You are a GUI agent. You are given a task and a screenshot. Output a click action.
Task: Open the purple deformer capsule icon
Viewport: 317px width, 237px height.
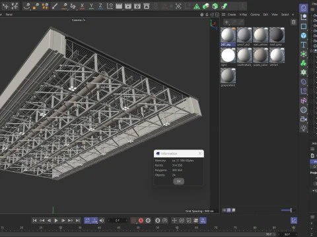pyautogui.click(x=304, y=82)
